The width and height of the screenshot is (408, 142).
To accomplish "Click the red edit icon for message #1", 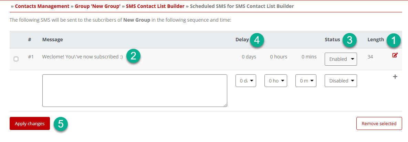I will coord(395,55).
